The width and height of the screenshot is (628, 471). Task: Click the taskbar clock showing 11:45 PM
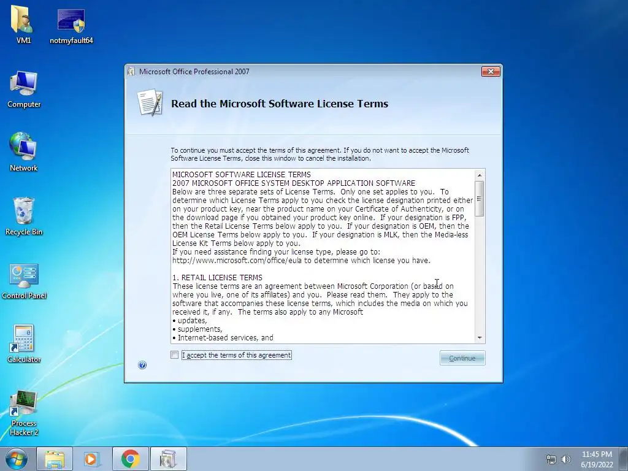(597, 459)
